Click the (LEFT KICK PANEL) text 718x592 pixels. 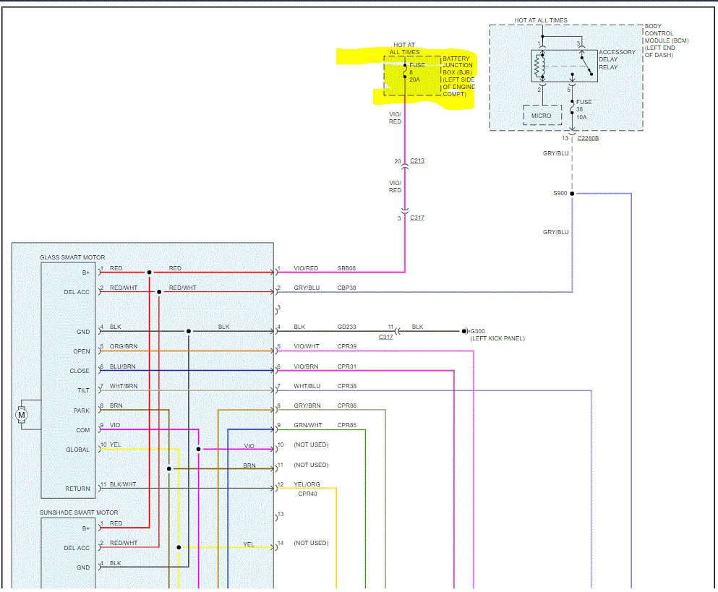pos(497,339)
